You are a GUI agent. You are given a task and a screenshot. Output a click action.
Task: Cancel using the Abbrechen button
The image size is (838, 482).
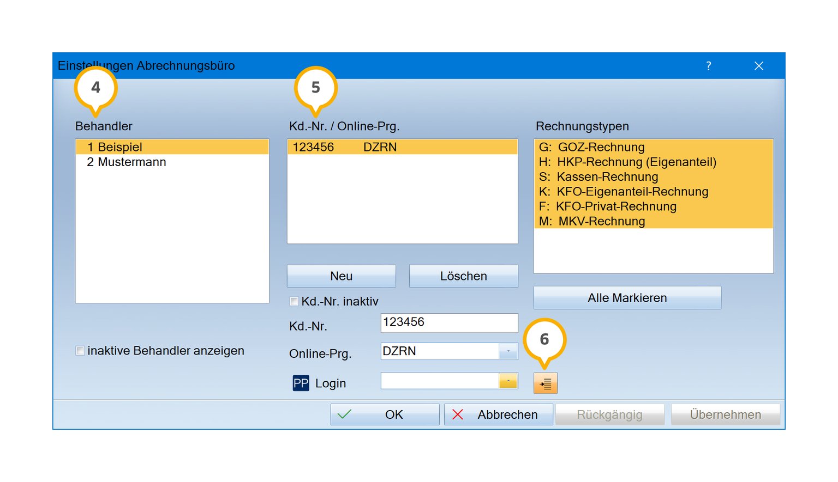click(x=498, y=414)
